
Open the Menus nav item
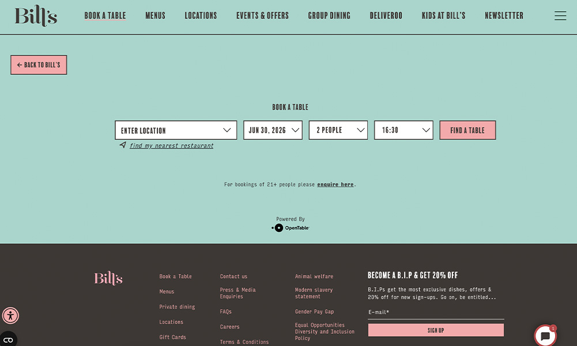coord(155,16)
